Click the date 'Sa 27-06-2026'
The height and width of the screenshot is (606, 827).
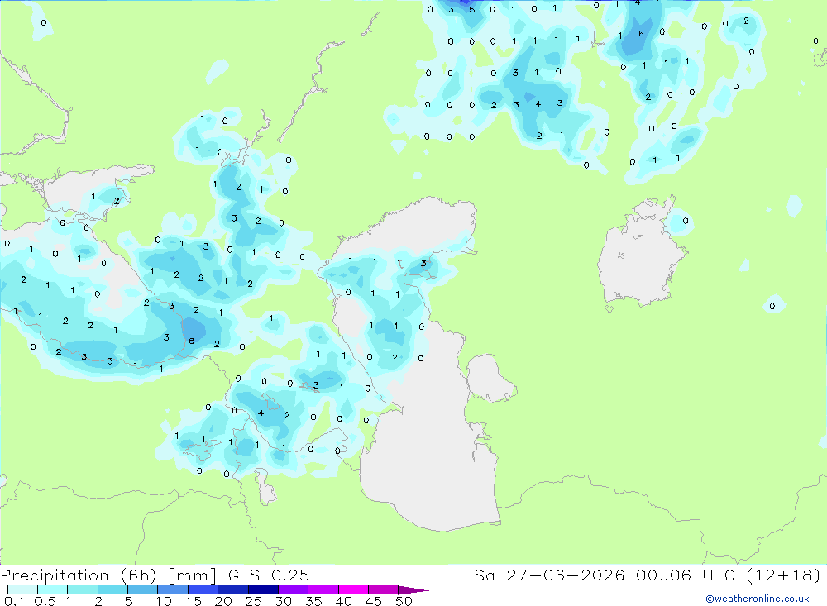click(x=549, y=575)
